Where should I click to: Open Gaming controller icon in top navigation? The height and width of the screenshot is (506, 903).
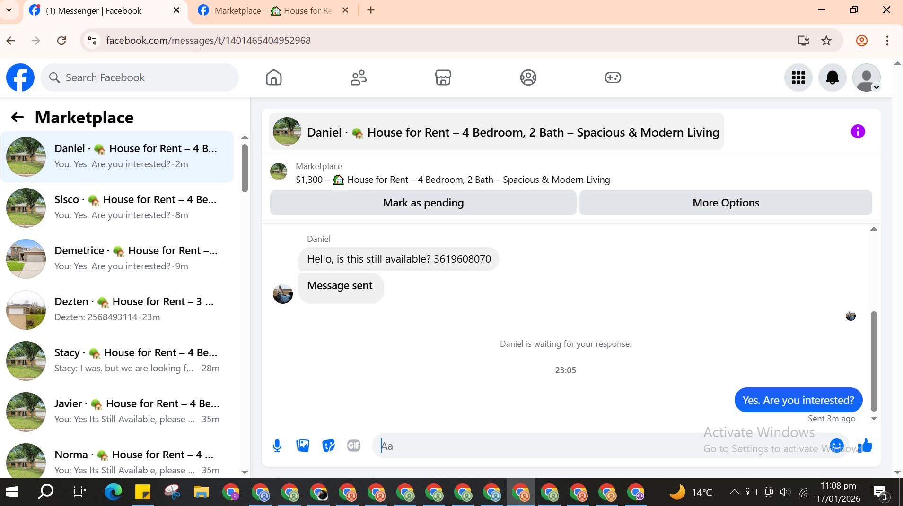click(x=613, y=77)
